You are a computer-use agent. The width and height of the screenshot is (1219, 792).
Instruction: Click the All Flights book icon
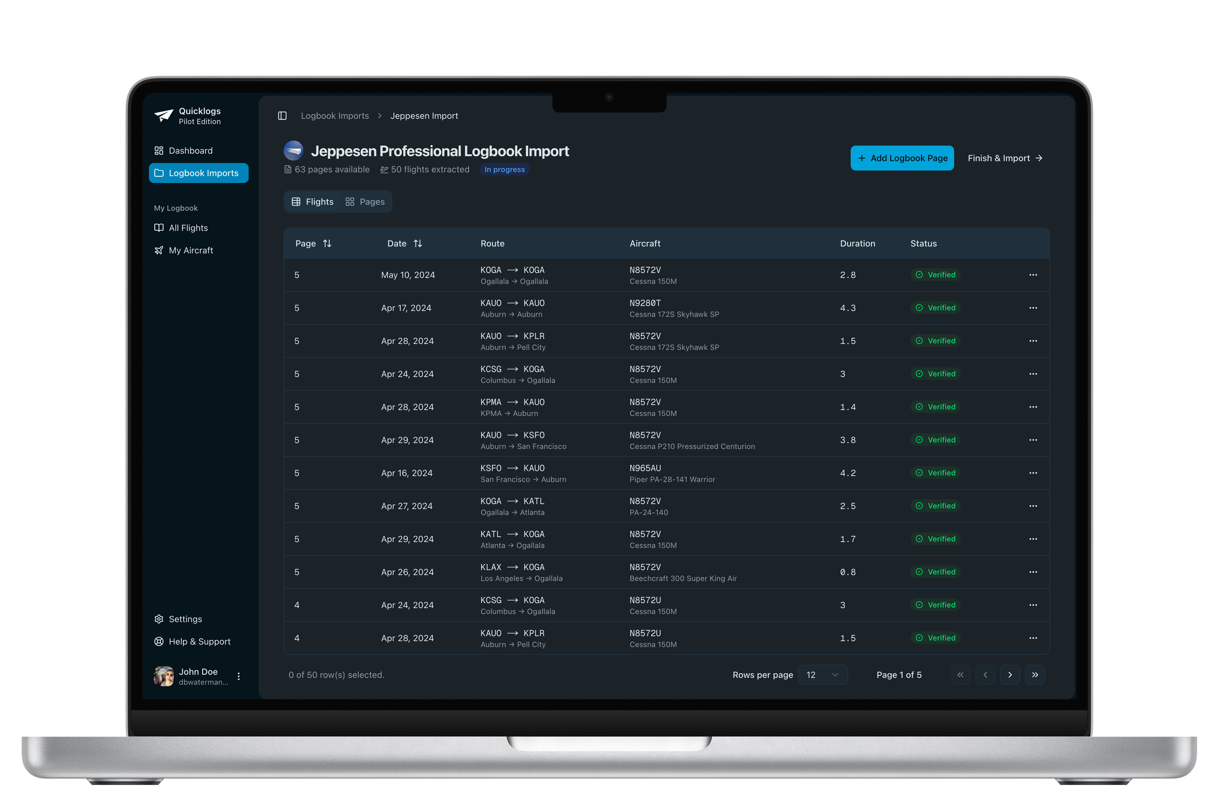click(x=159, y=228)
